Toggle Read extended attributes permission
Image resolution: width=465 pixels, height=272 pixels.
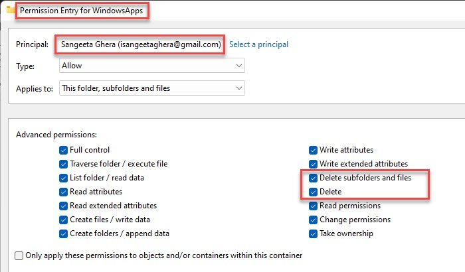[63, 206]
